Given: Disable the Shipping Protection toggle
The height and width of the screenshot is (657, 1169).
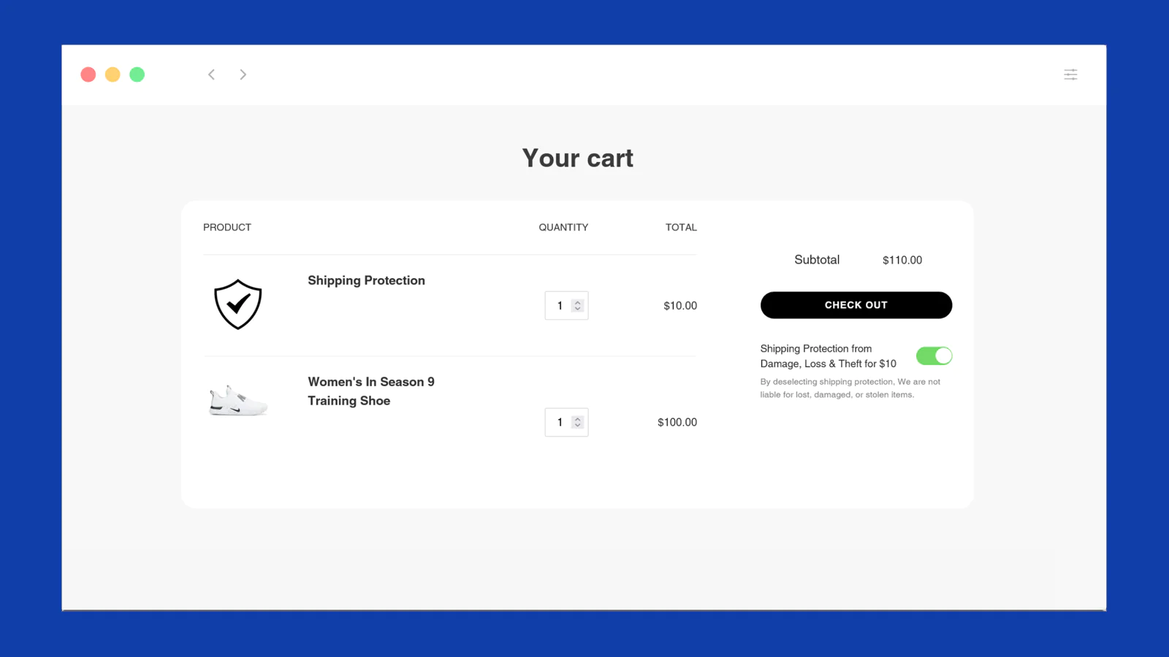Looking at the screenshot, I should 934,356.
